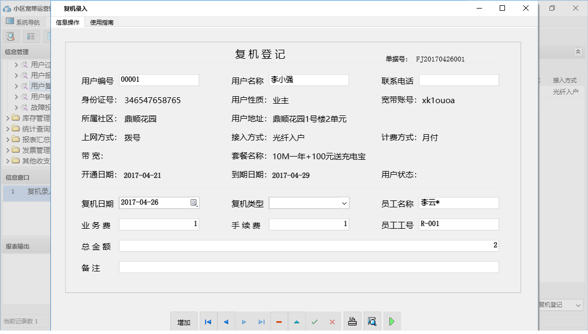Click the teal up-triangle edit icon

pos(297,322)
